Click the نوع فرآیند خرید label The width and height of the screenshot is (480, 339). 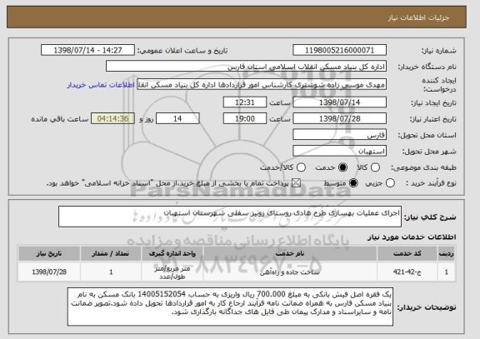pos(431,183)
